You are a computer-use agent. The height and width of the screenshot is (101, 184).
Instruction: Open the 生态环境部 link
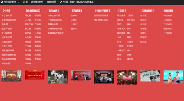click(x=7, y=29)
